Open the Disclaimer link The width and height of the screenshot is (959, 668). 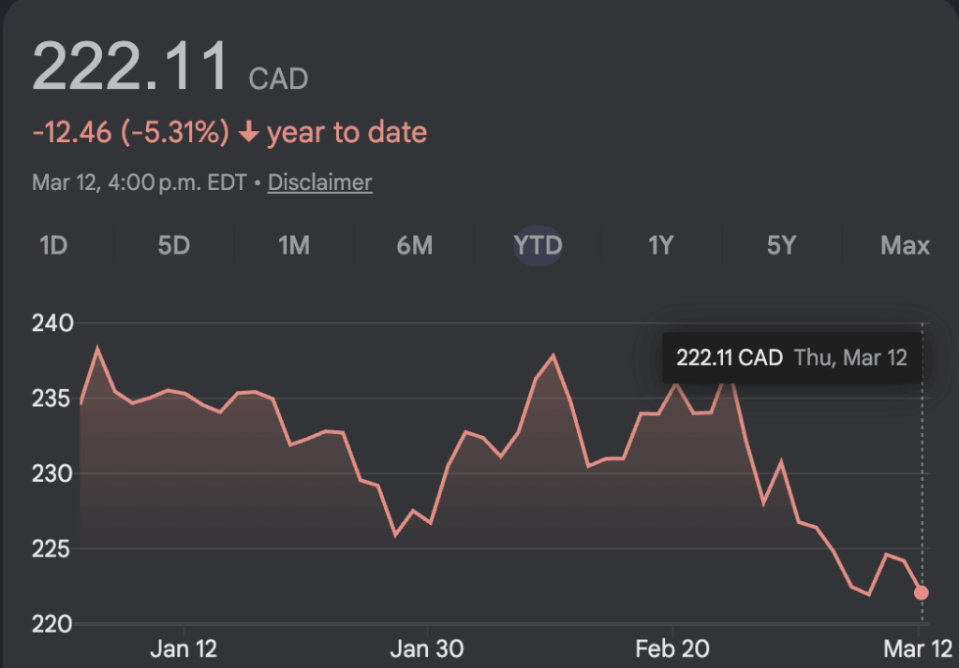tap(319, 182)
